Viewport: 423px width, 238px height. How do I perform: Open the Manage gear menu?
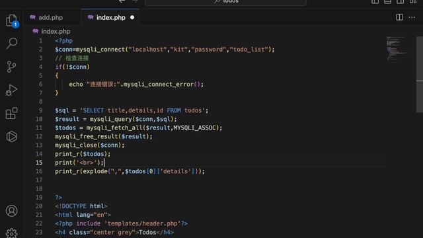12,233
